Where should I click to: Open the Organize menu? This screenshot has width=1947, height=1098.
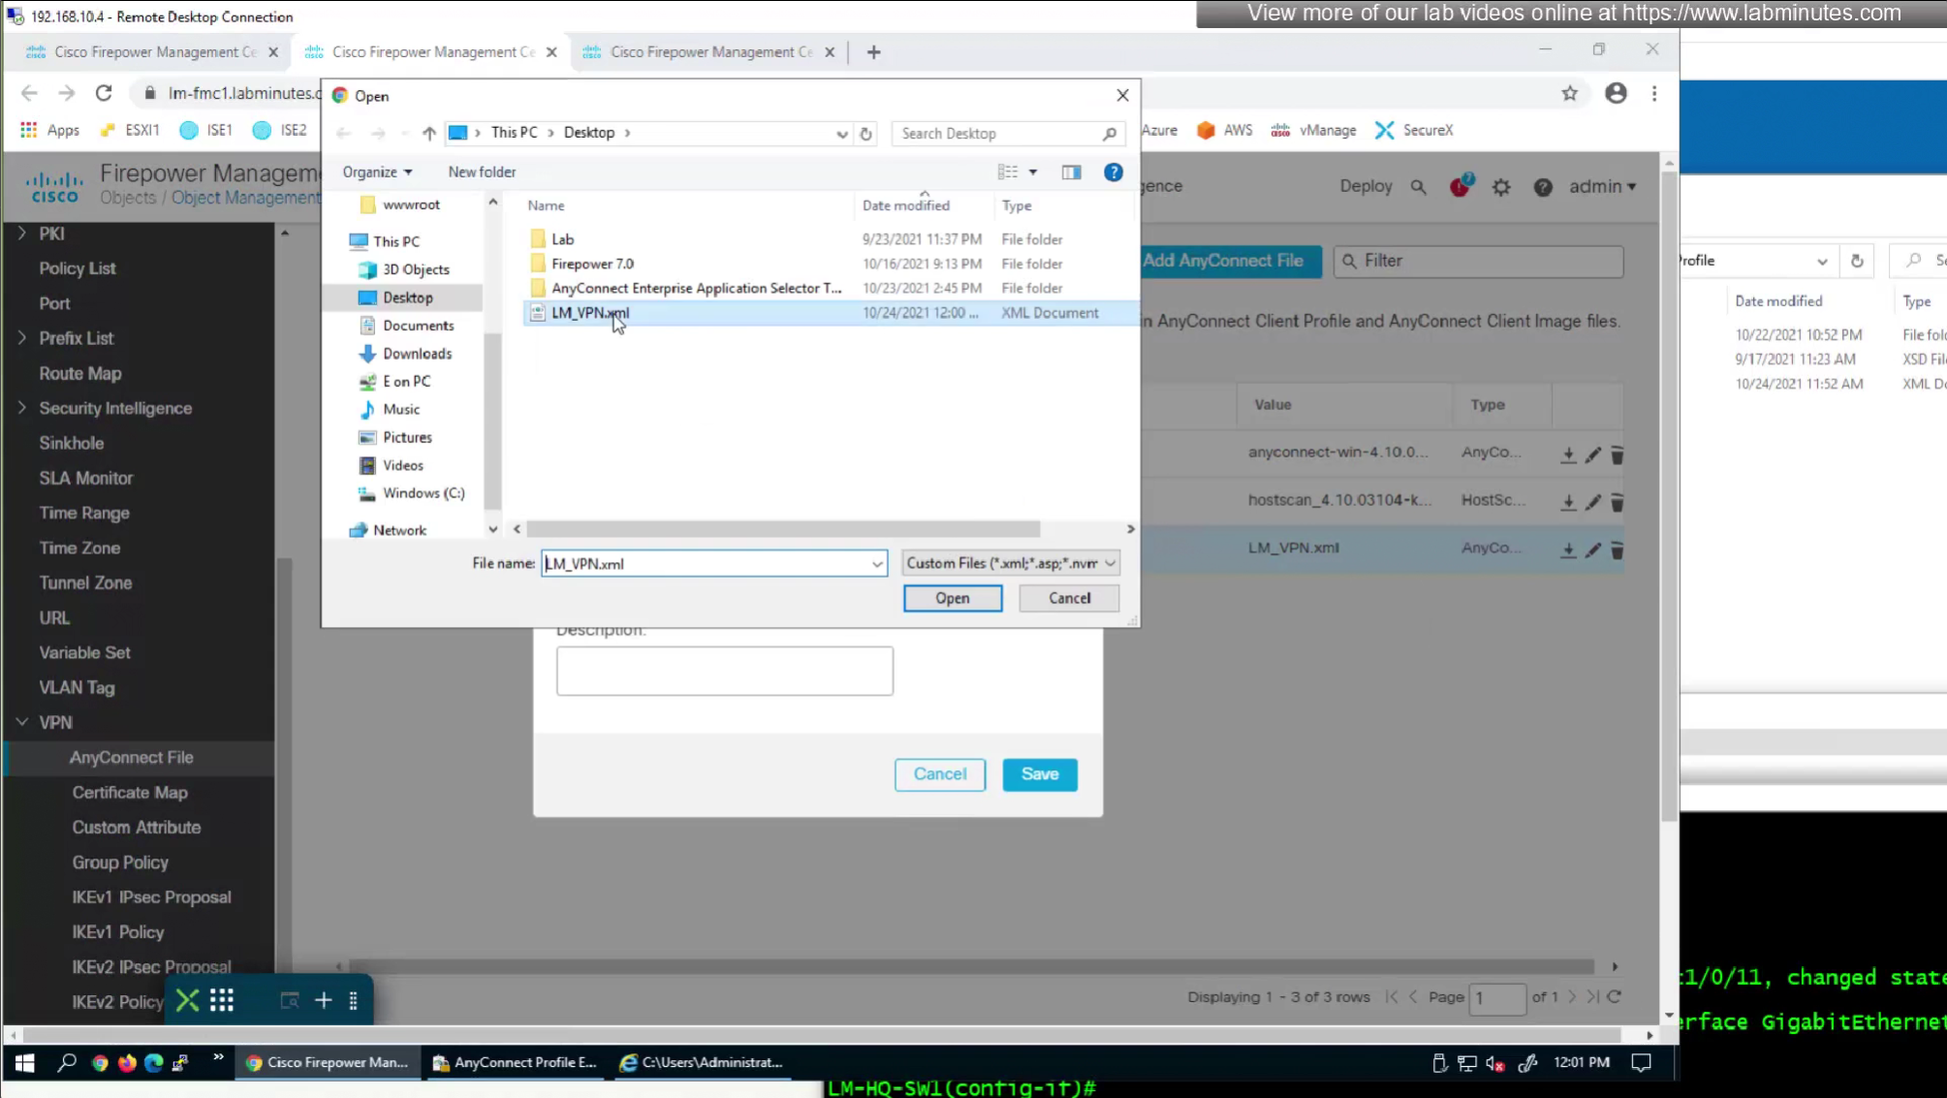[x=376, y=173]
